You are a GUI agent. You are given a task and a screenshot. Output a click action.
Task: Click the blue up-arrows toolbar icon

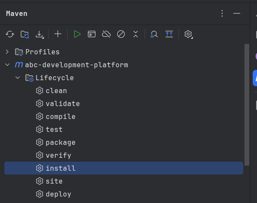(x=169, y=34)
